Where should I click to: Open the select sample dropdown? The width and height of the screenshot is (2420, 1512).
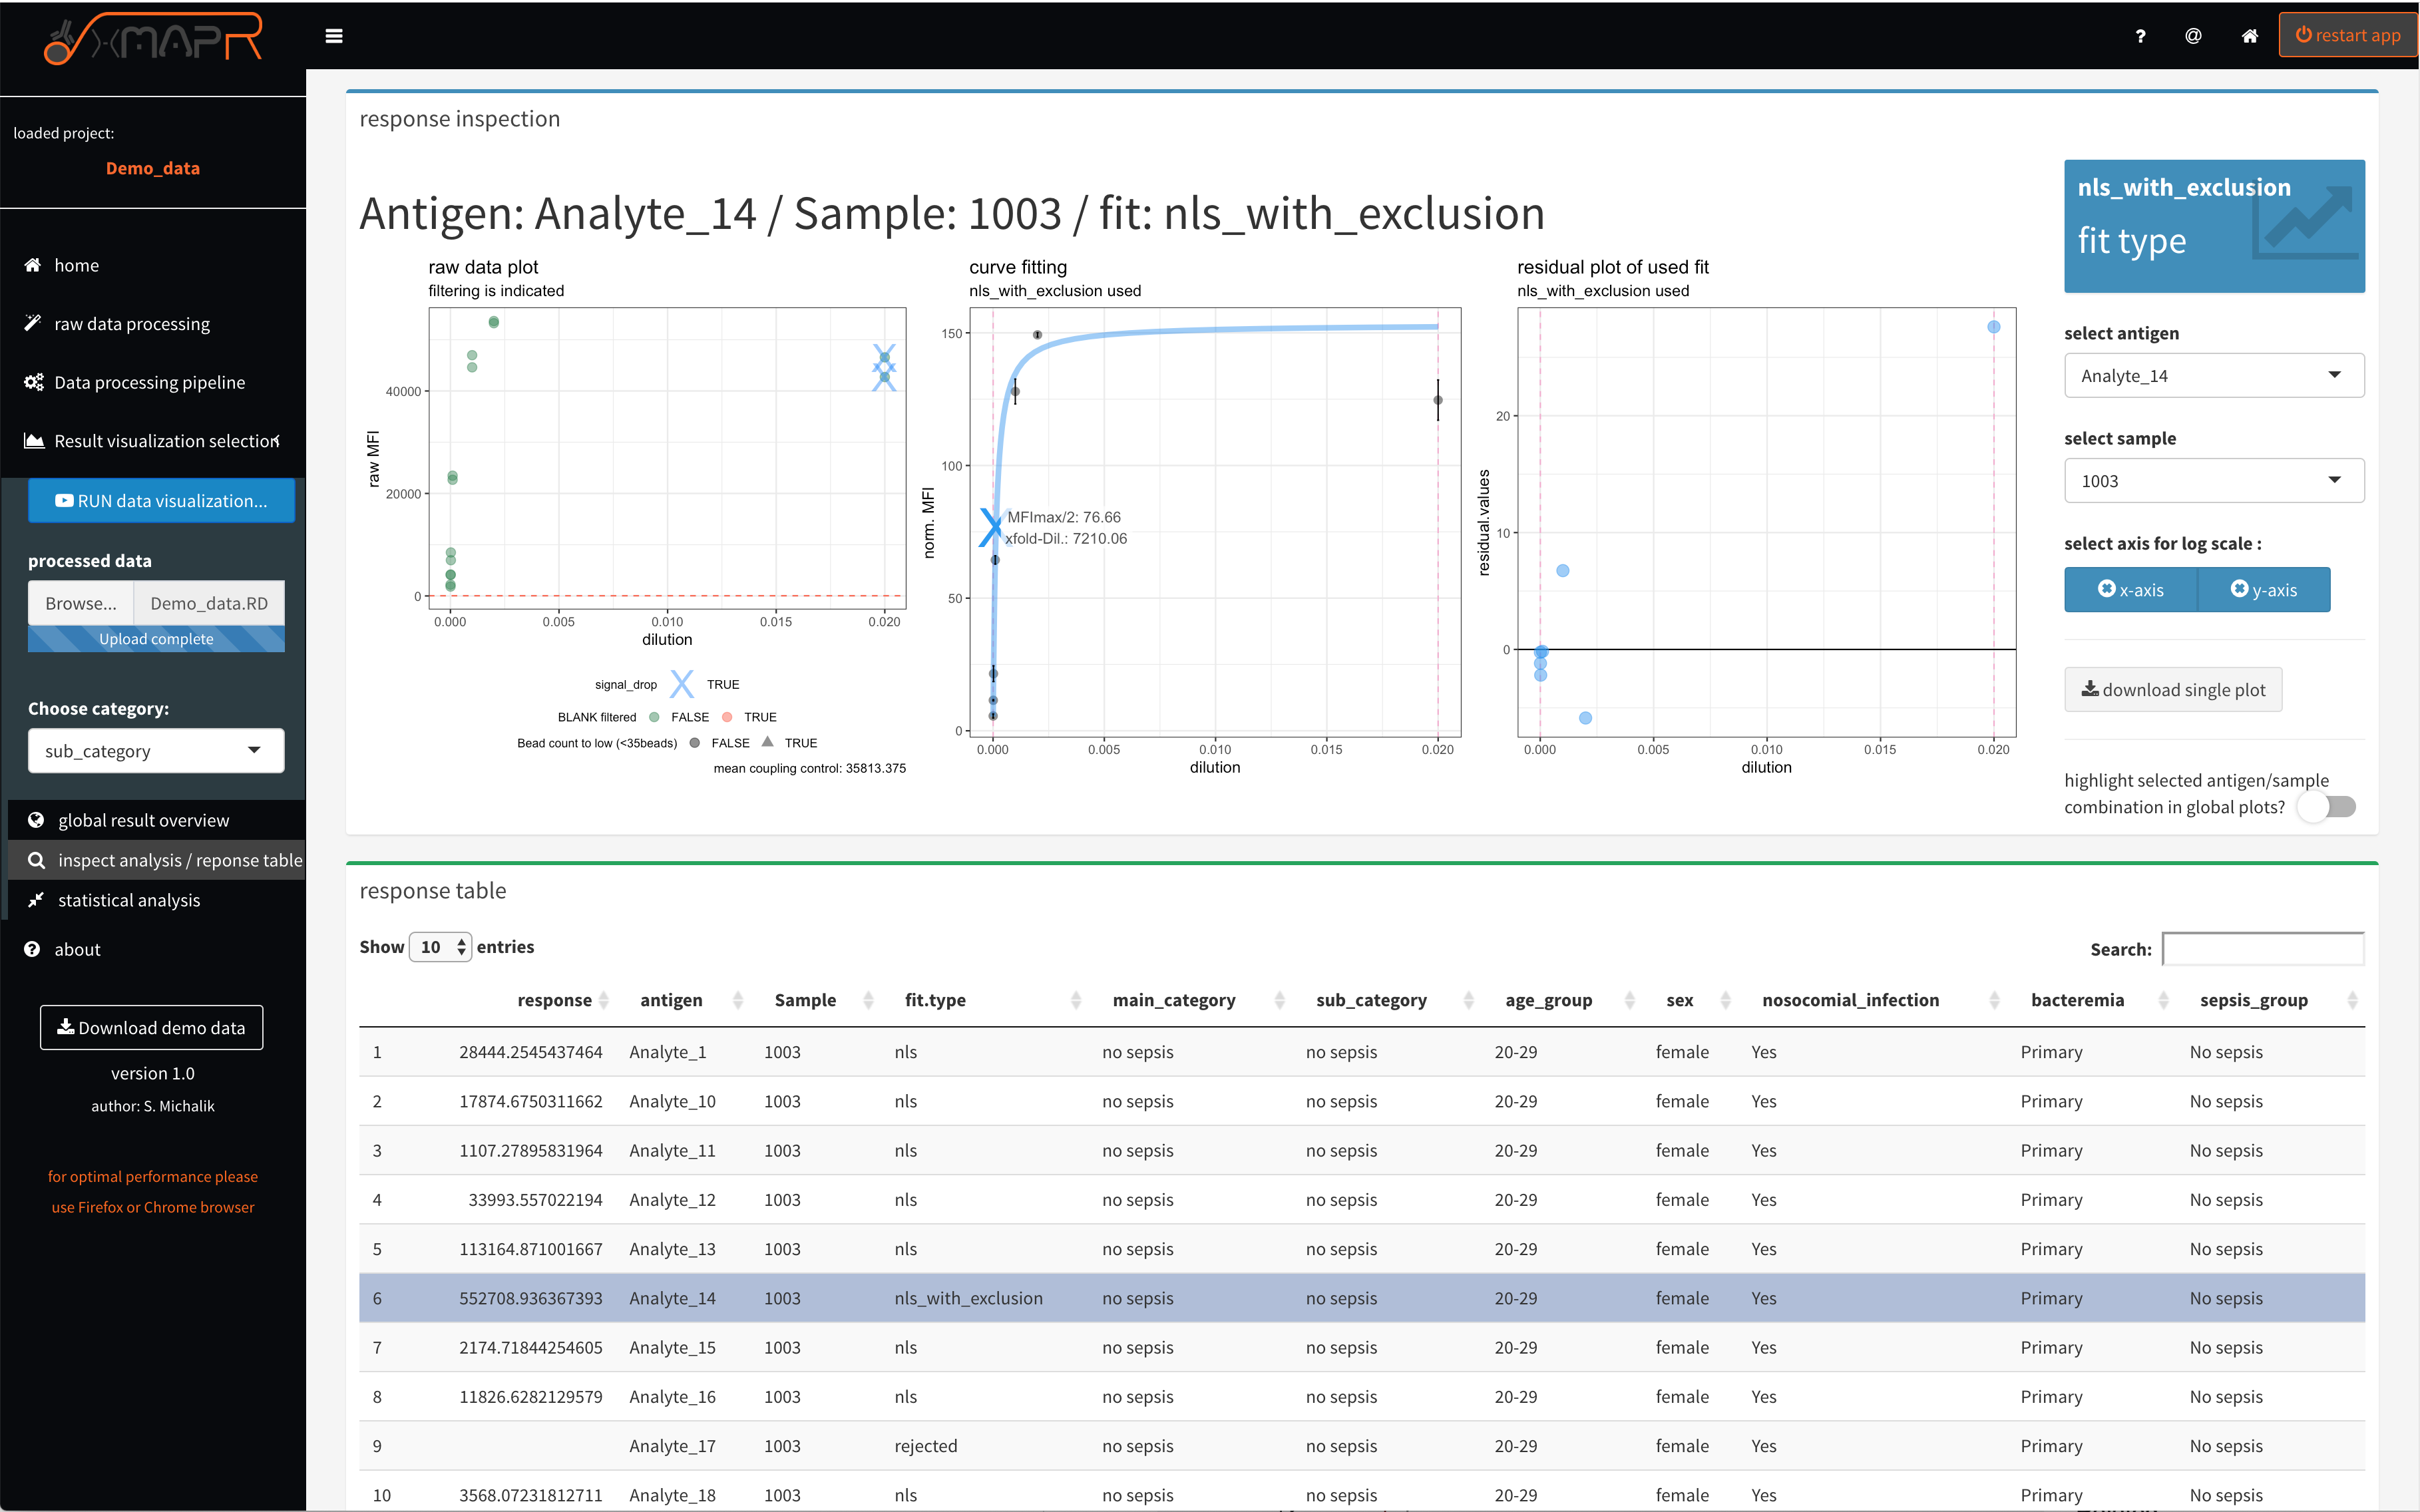click(x=2213, y=480)
